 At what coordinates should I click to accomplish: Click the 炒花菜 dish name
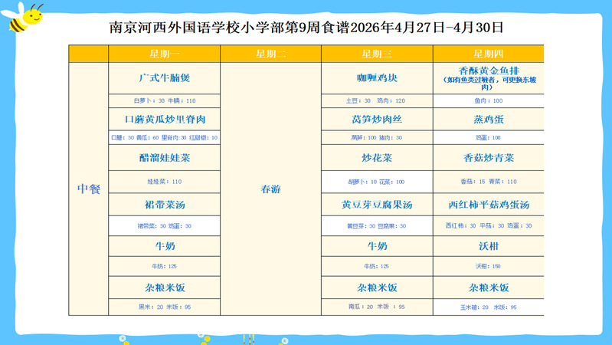pyautogui.click(x=377, y=158)
